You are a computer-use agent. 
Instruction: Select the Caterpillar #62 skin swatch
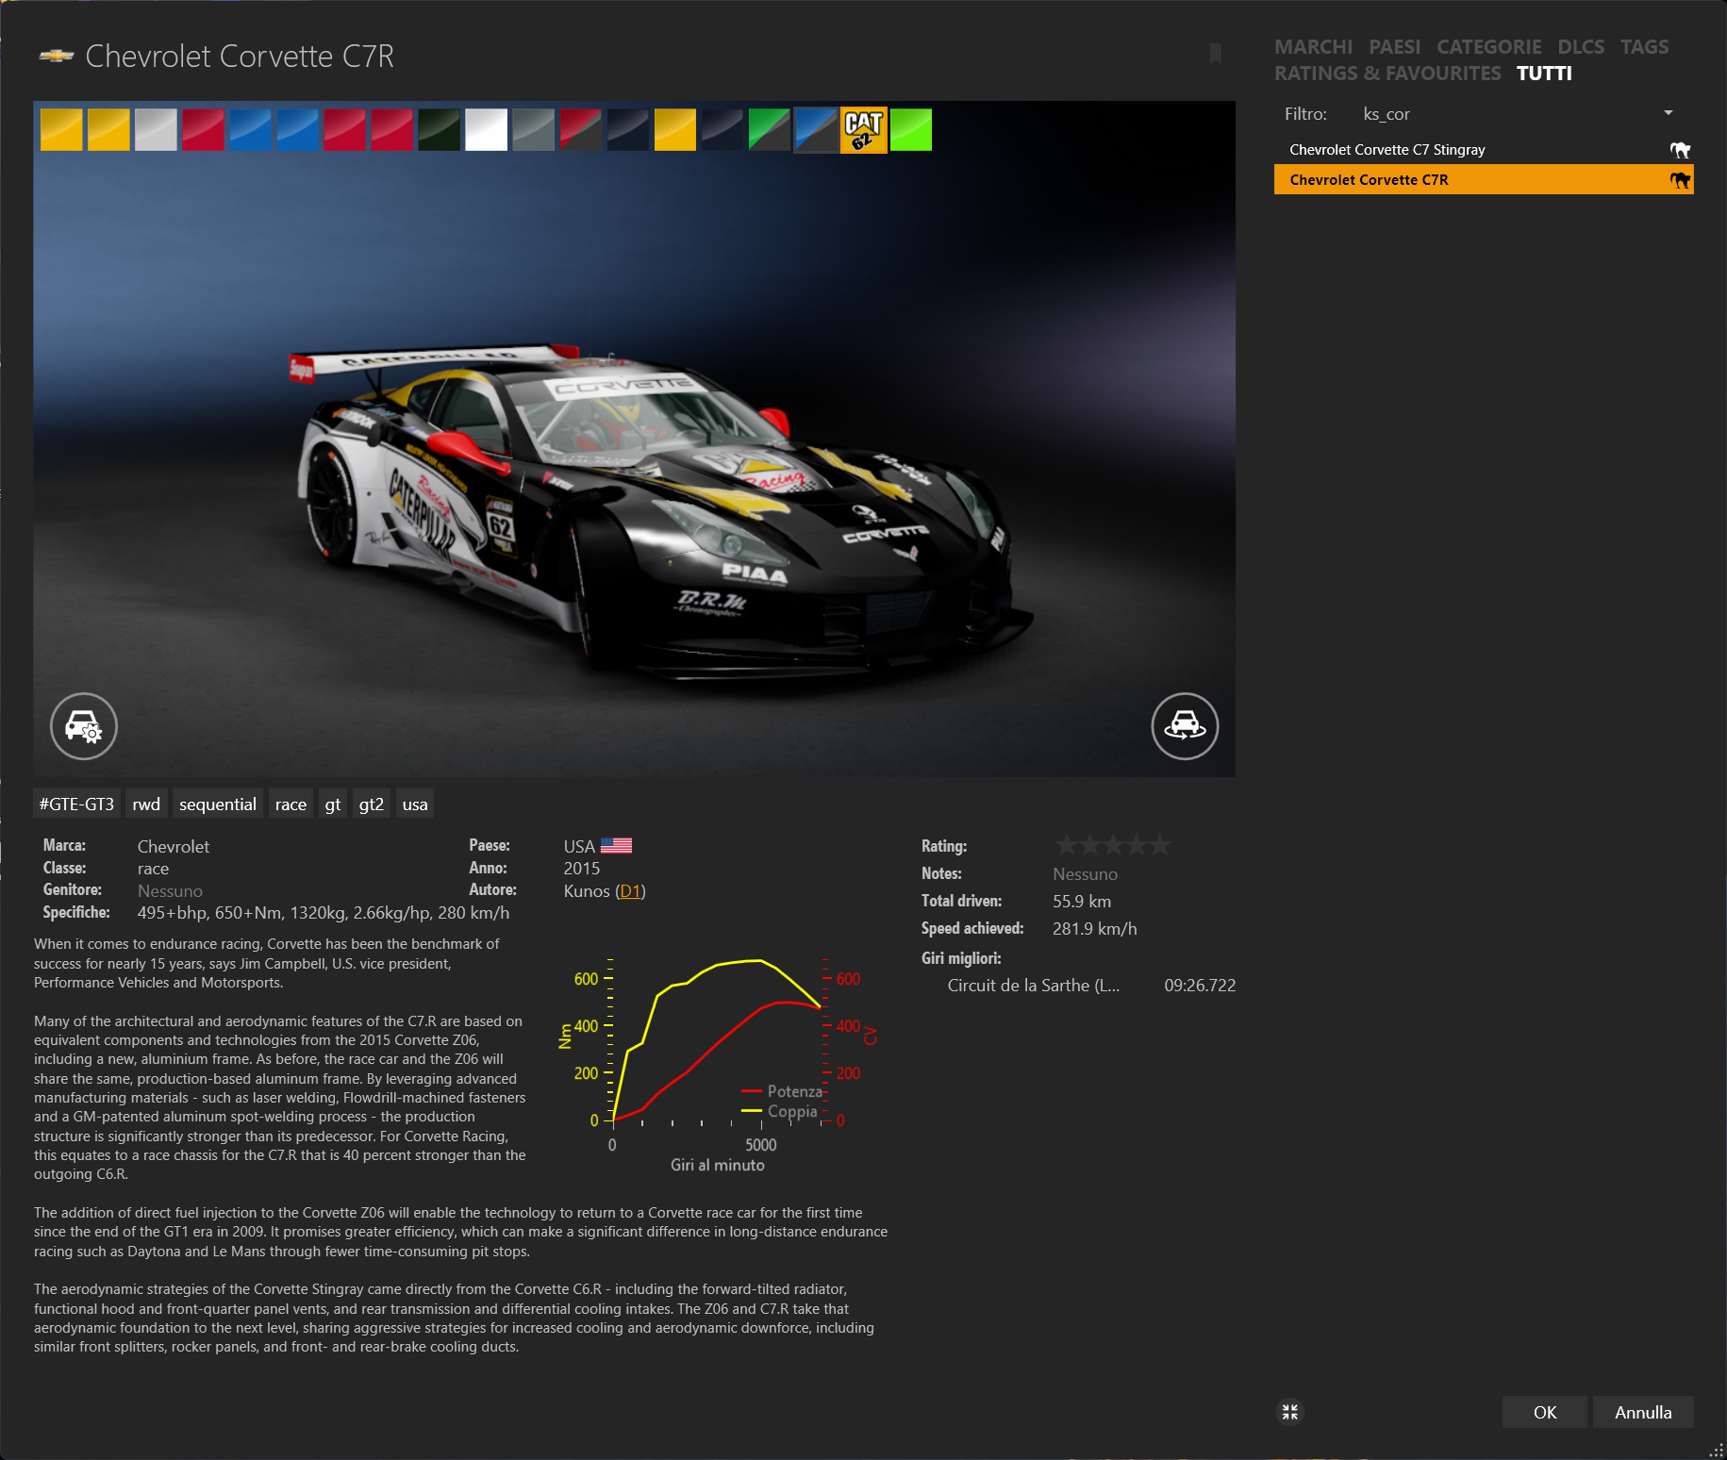[863, 130]
